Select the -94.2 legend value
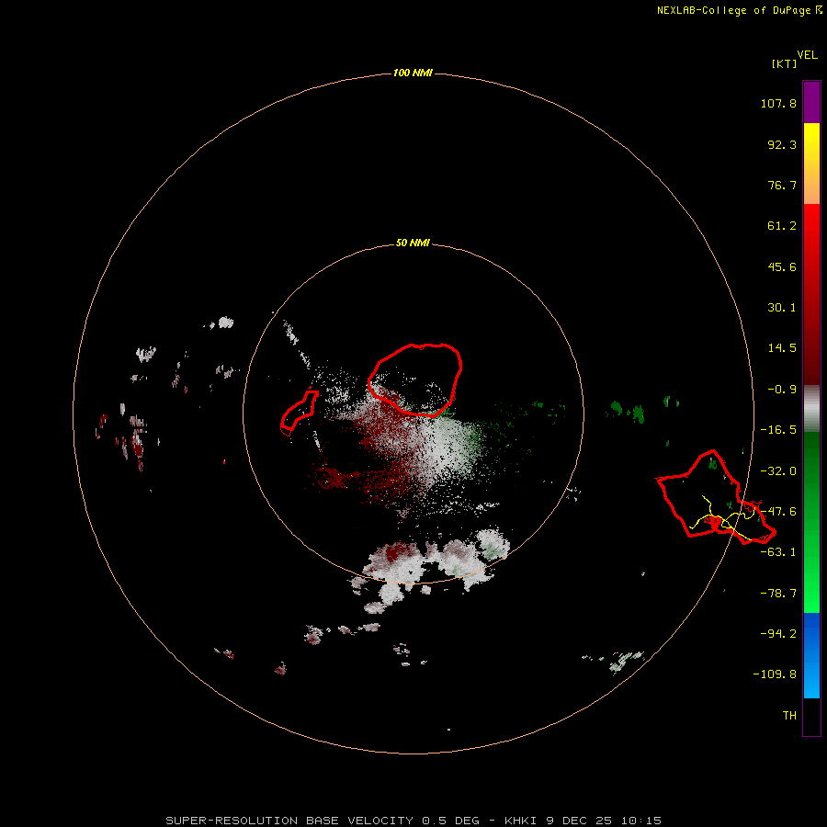 tap(778, 634)
